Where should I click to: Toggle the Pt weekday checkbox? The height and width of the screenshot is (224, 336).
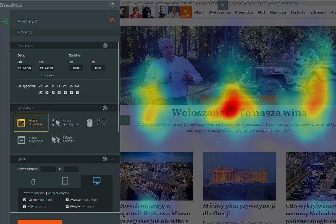pyautogui.click(x=65, y=92)
